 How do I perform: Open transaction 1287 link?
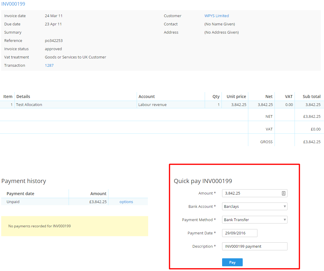point(49,66)
